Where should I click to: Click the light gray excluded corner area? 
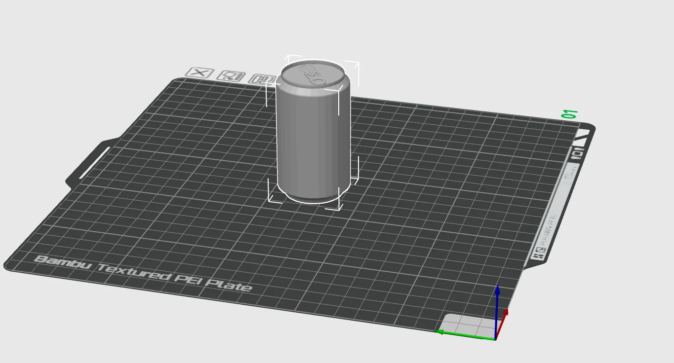tap(467, 324)
